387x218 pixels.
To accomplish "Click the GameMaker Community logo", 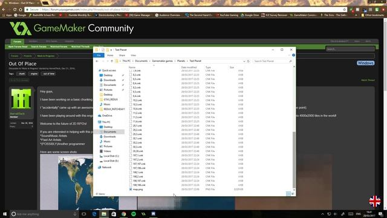I will pos(71,28).
